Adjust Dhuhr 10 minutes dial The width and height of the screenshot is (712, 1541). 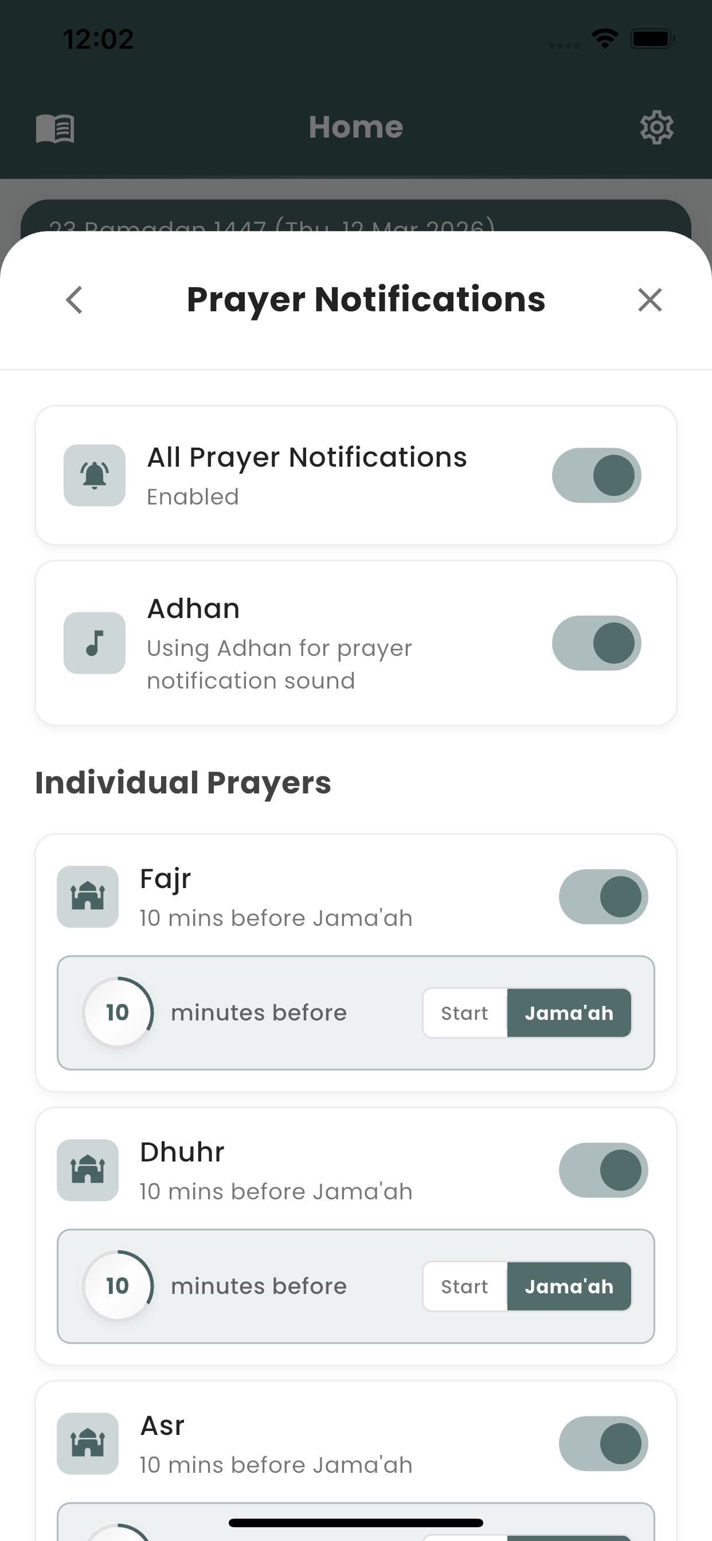pos(118,1285)
